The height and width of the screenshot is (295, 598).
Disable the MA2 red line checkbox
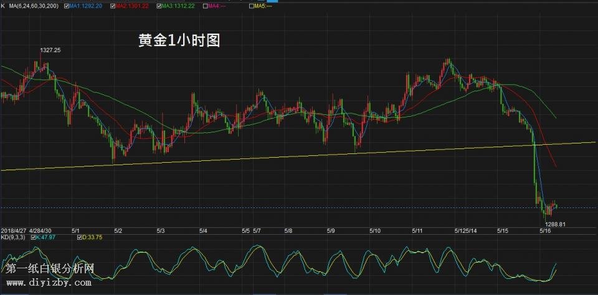pyautogui.click(x=112, y=6)
